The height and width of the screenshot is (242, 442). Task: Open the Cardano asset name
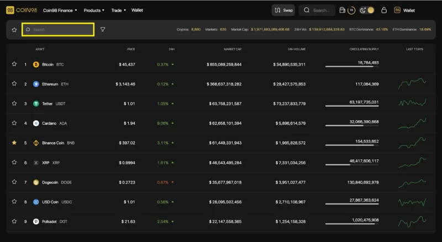click(x=49, y=123)
